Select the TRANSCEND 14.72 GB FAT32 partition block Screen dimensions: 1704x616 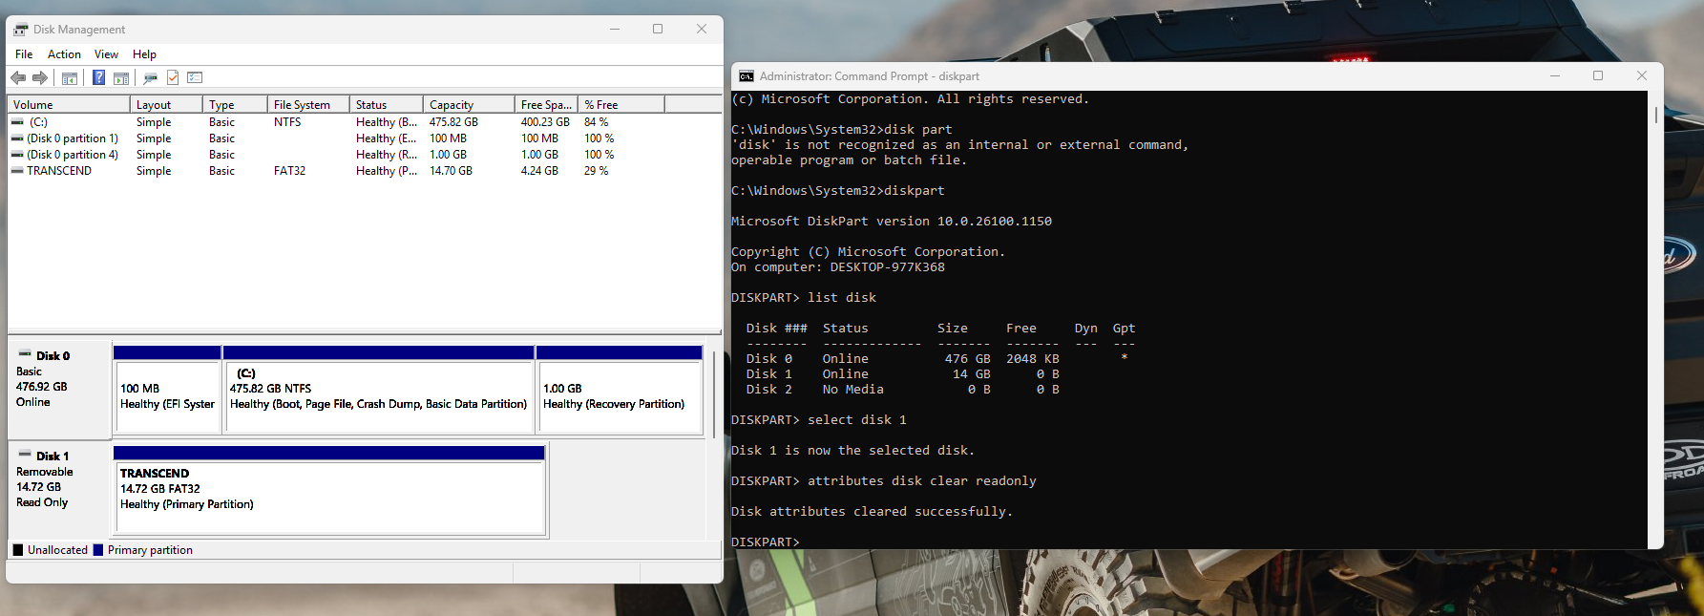click(329, 490)
